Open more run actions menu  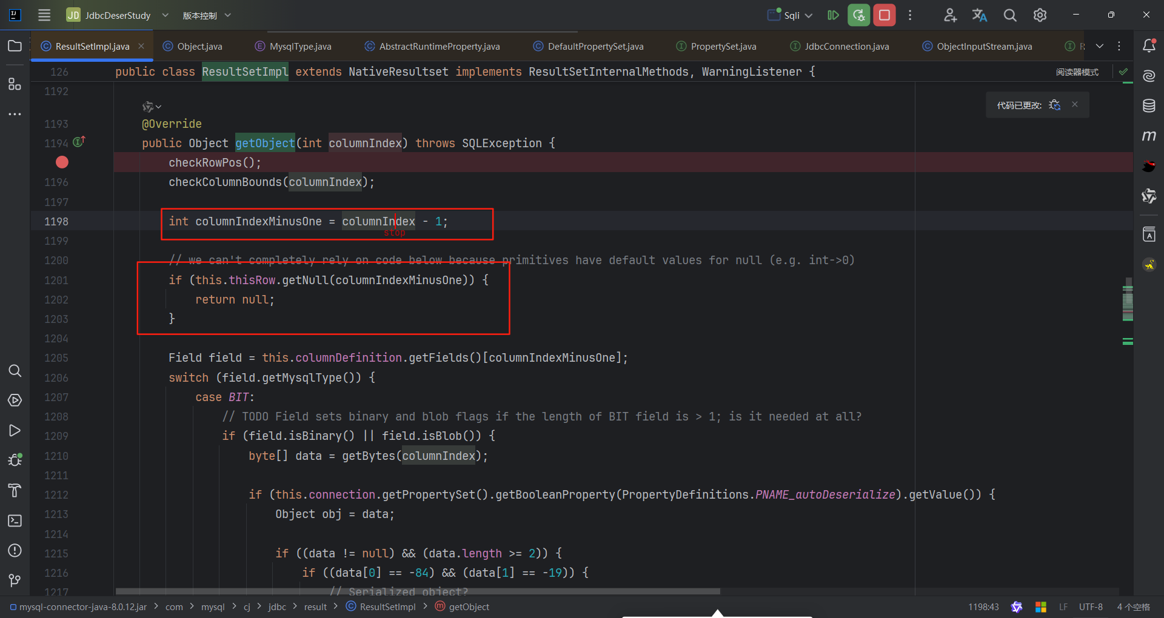coord(910,15)
